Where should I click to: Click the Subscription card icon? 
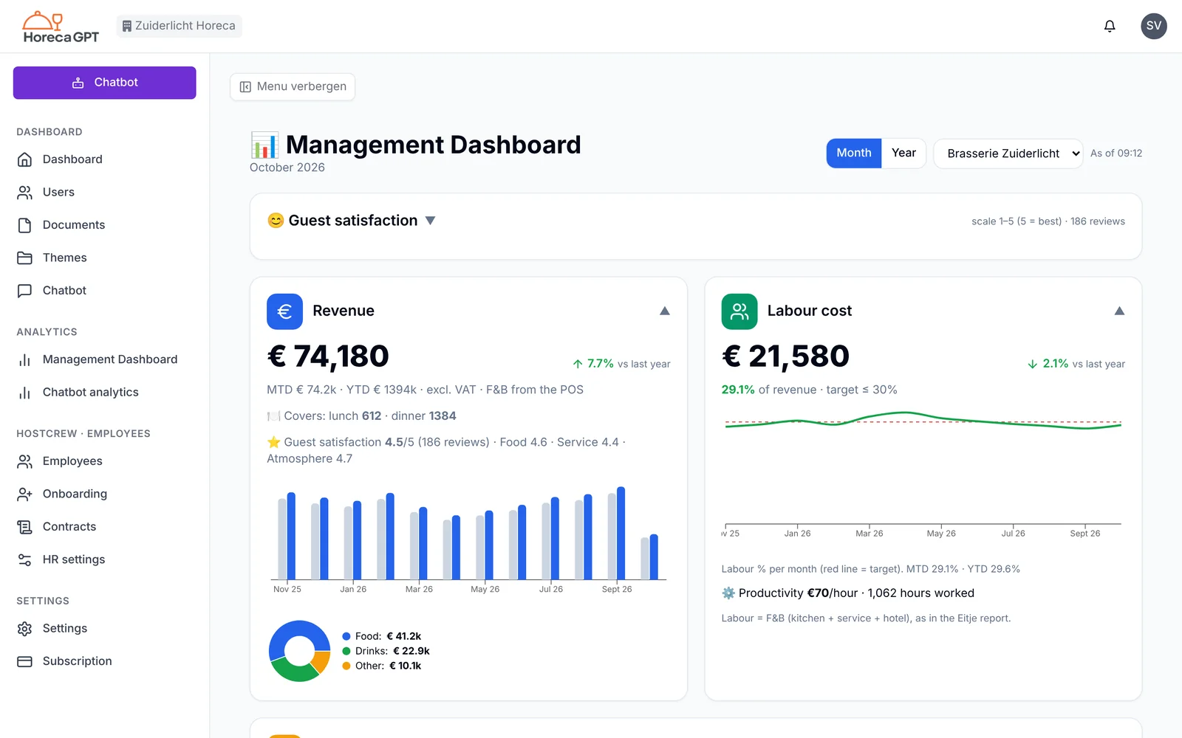point(24,661)
